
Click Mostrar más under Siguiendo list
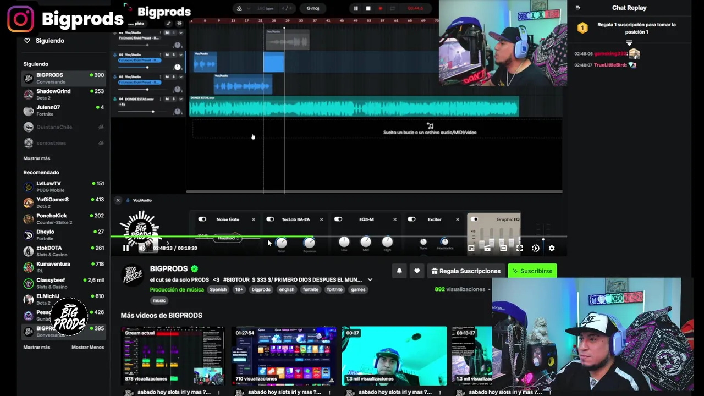(37, 158)
